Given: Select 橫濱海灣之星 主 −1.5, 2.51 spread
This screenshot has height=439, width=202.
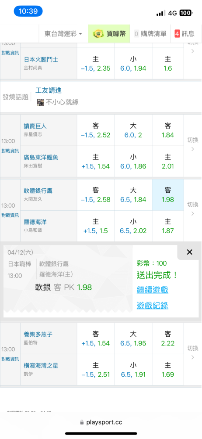Looking at the screenshot, I should point(96,370).
